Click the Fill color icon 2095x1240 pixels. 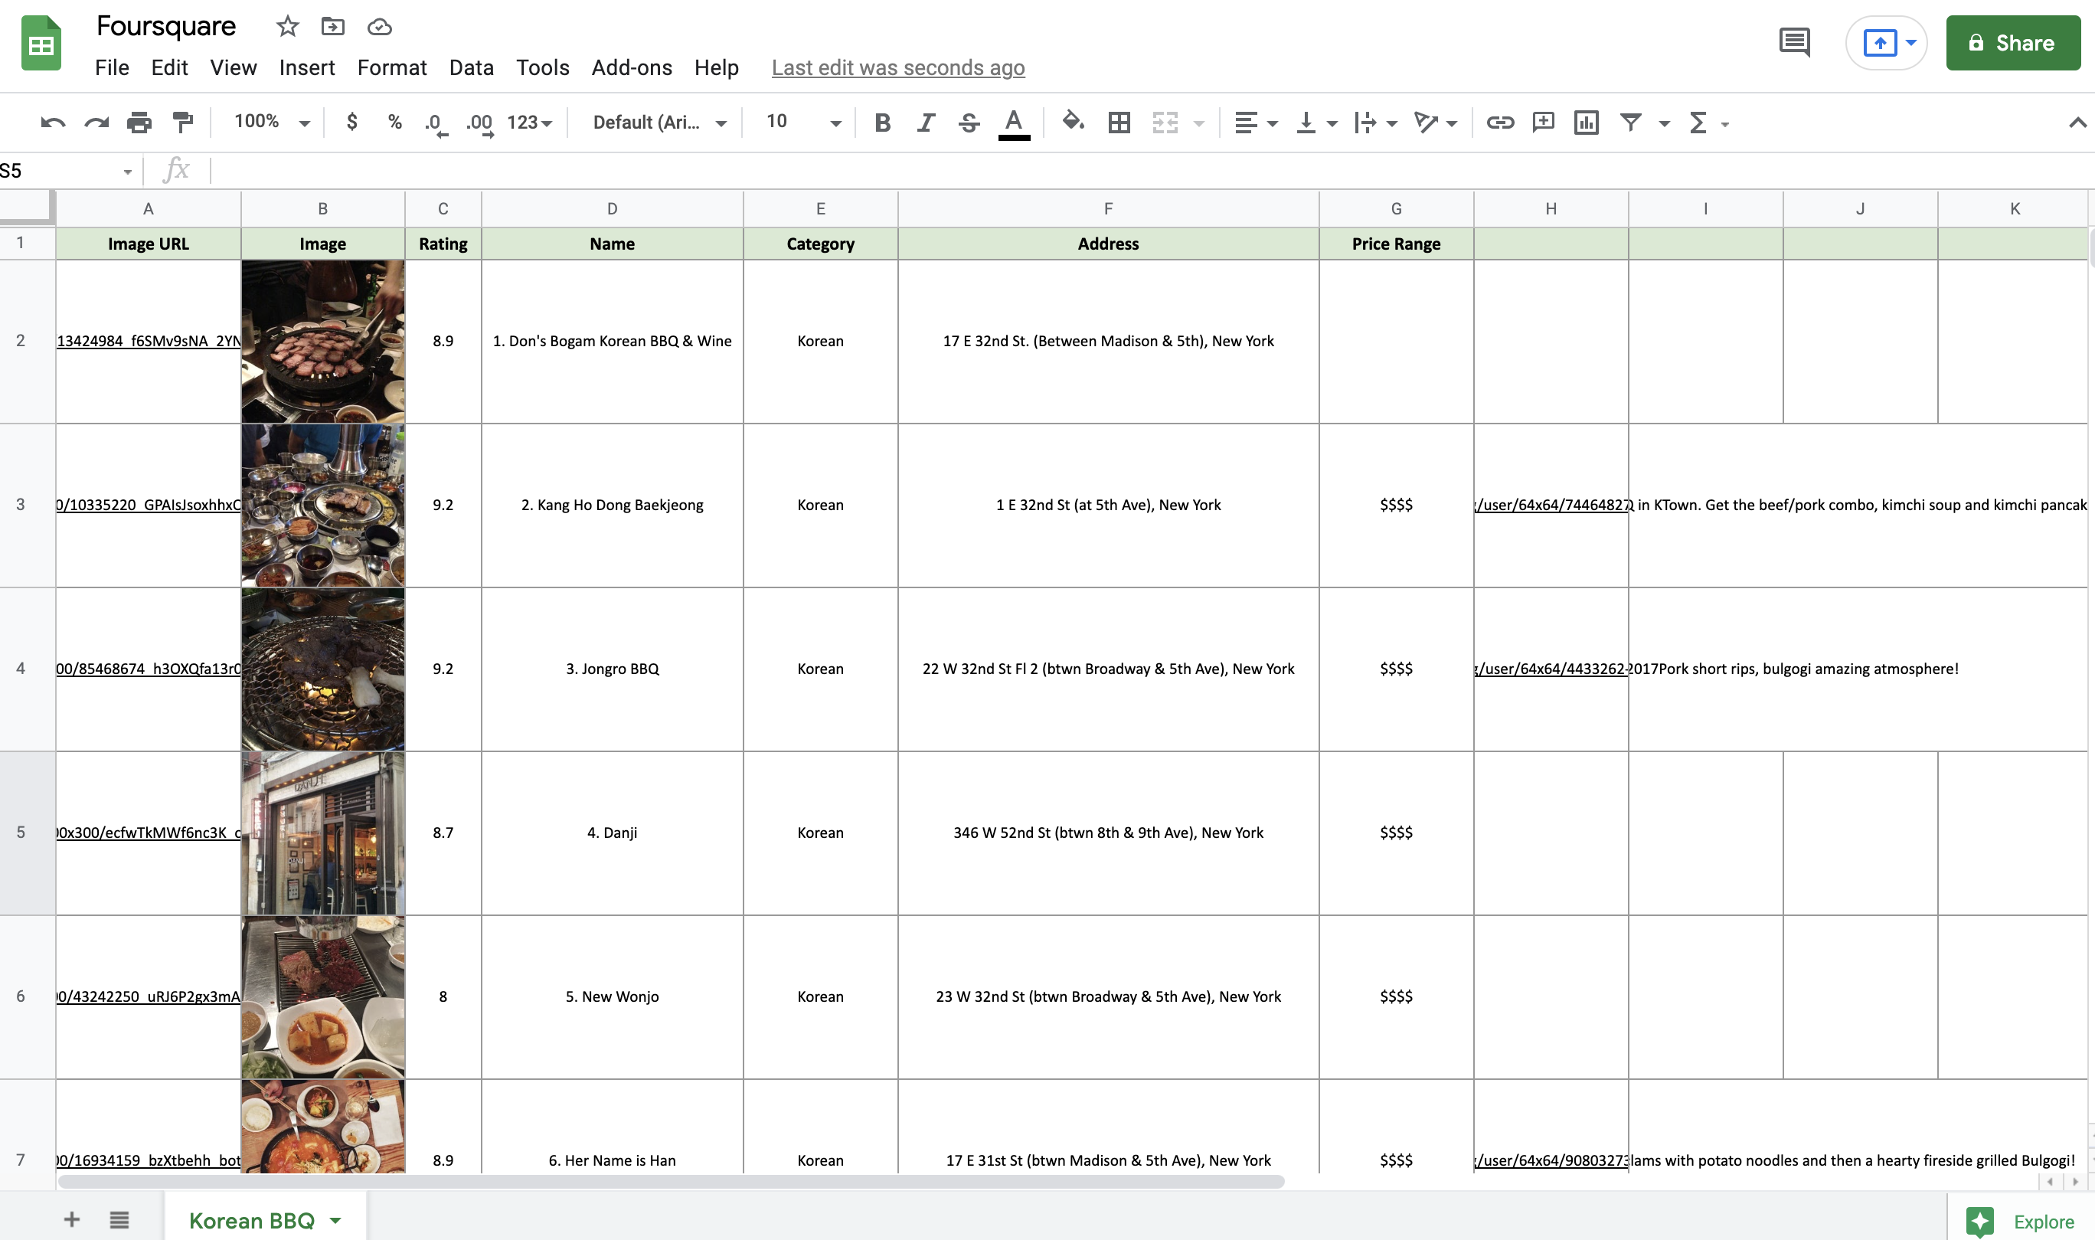point(1074,122)
